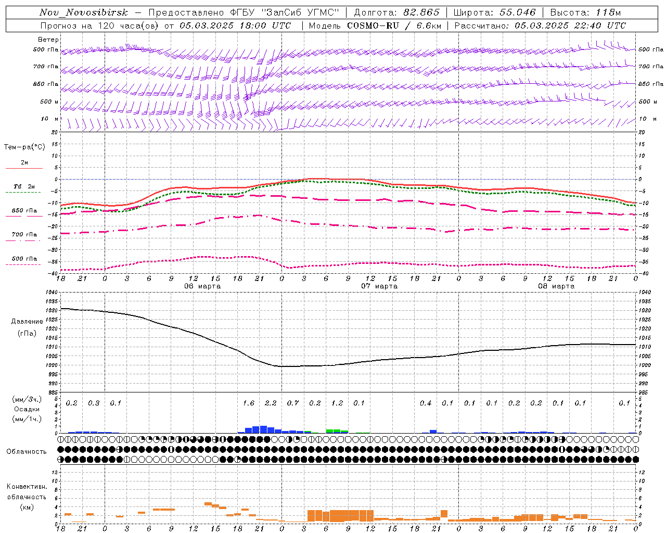Click the Широта: 55.046 latitude value

point(494,12)
